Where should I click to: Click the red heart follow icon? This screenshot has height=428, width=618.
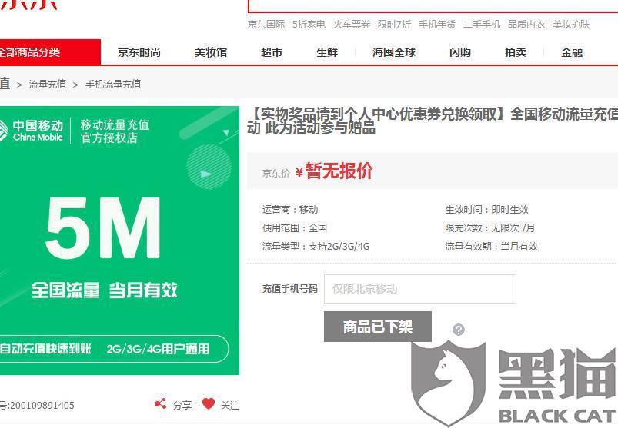click(x=209, y=403)
